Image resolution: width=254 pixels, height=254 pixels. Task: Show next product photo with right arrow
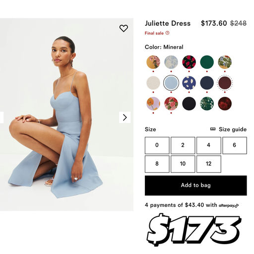125,118
